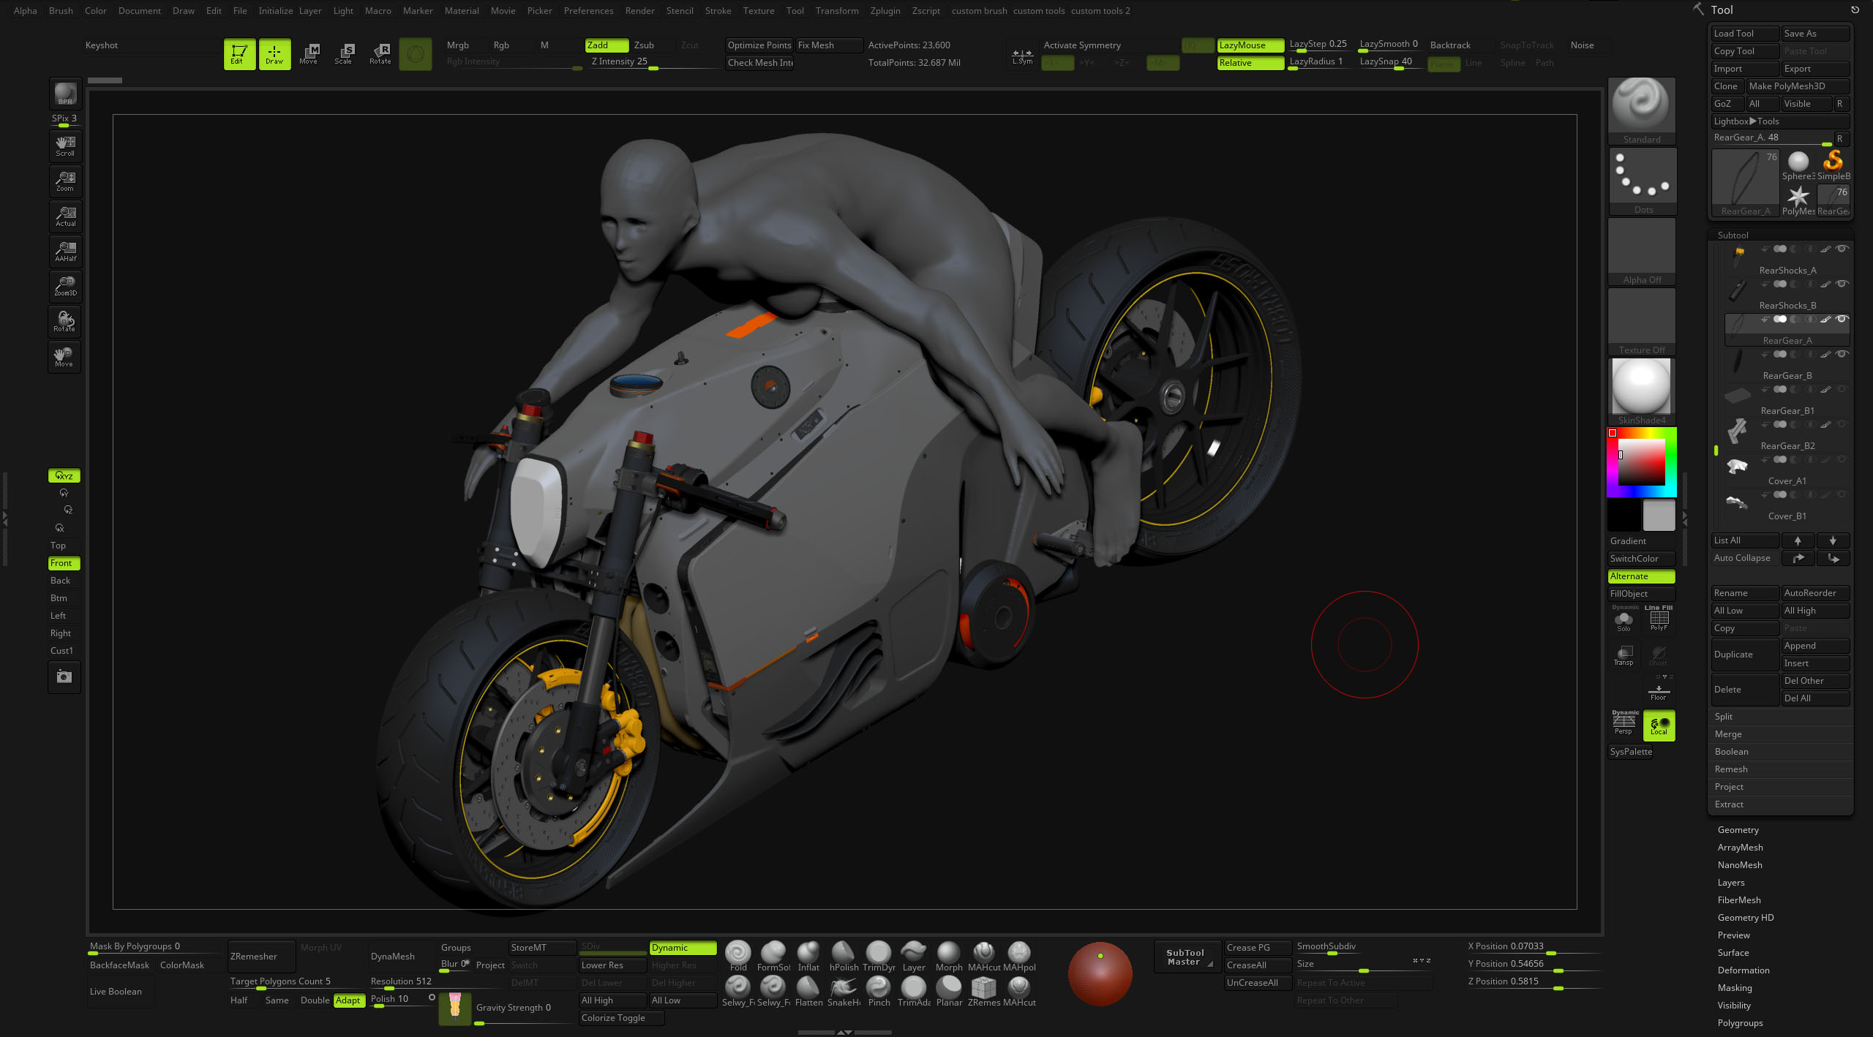Toggle Local symmetry view button

[1659, 725]
